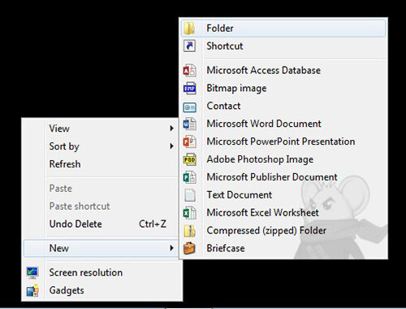406x309 pixels.
Task: Create a Microsoft PowerPoint Presentation
Action: pos(283,141)
